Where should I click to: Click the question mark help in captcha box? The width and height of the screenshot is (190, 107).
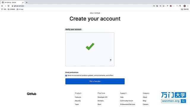(x=110, y=60)
